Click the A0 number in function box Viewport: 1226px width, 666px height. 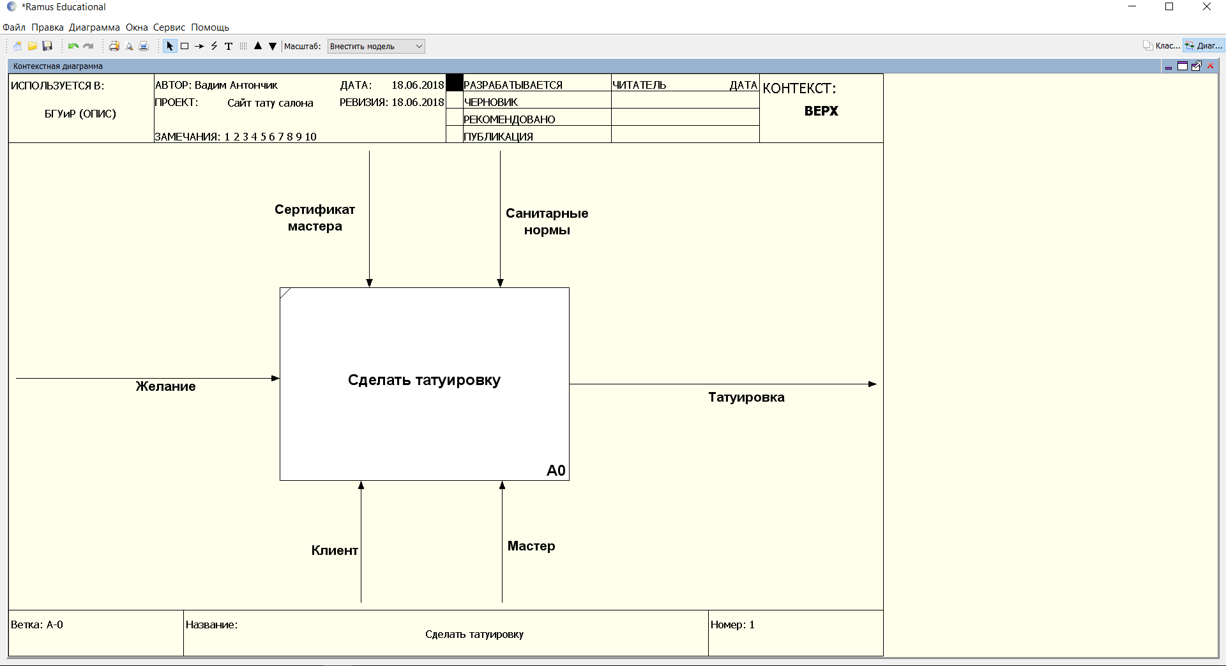click(556, 471)
